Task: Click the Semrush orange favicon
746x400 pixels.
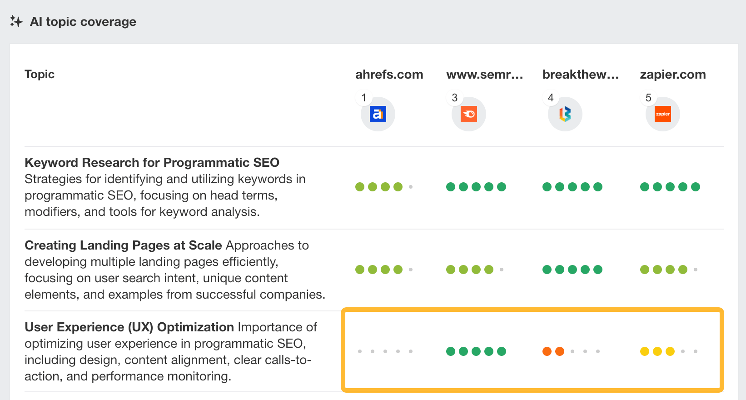Action: [x=468, y=114]
